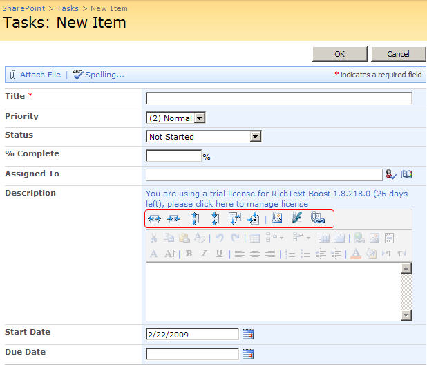Click the maximize editor size icon
The height and width of the screenshot is (365, 427).
pyautogui.click(x=234, y=218)
